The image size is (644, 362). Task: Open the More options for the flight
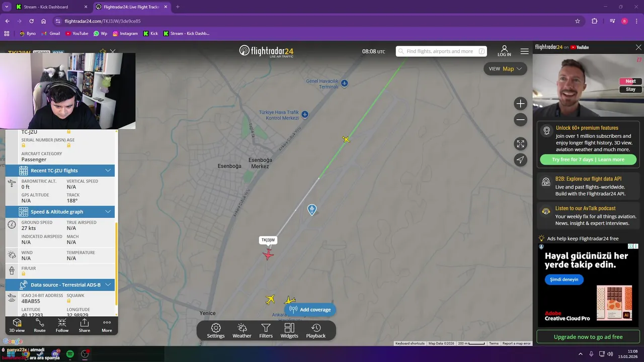pos(107,325)
